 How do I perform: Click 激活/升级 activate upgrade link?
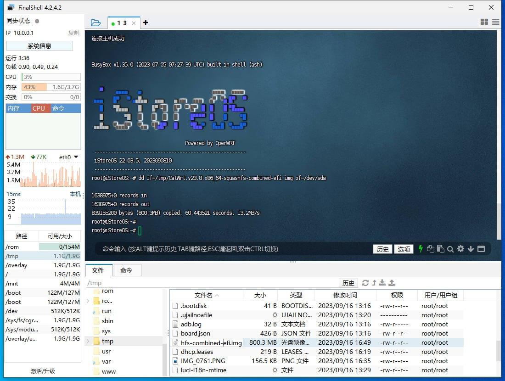point(43,371)
